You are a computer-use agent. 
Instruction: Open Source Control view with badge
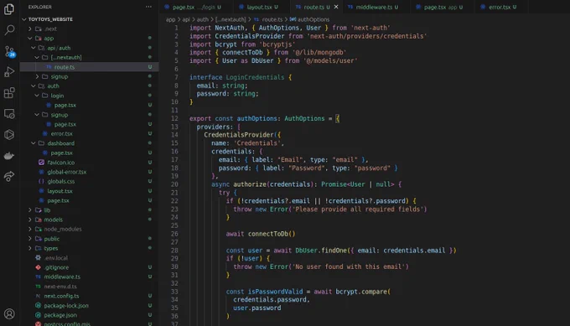pyautogui.click(x=9, y=51)
